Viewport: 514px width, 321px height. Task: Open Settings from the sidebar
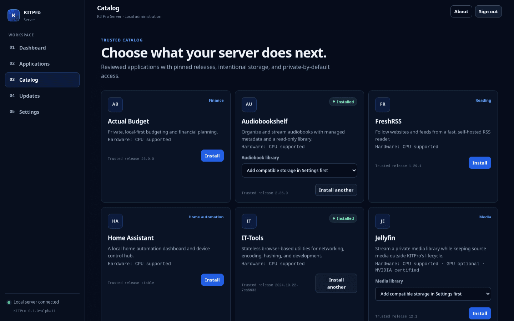tap(42, 112)
